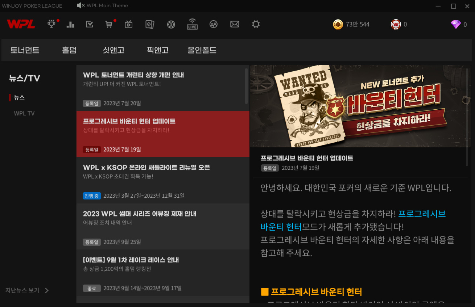Screen dimensions: 475x307
Task: Open the mail envelope inbox
Action: coord(235,24)
